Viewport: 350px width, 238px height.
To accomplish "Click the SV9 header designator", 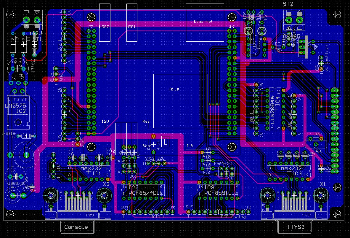I will pyautogui.click(x=59, y=138).
